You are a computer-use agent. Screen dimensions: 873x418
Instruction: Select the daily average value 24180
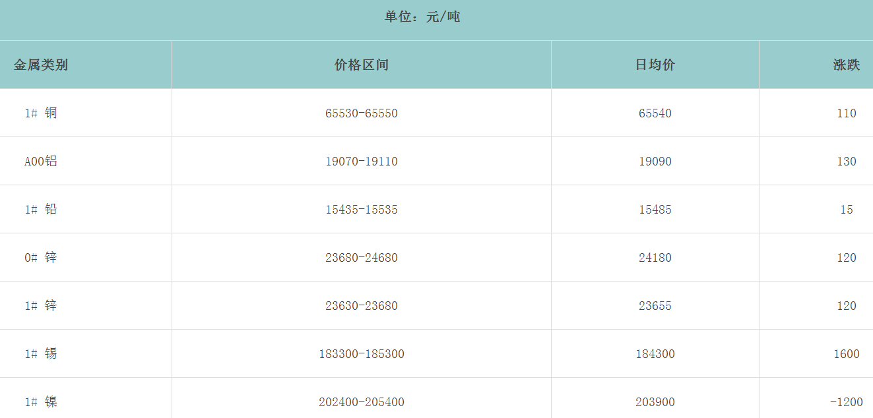pos(655,258)
